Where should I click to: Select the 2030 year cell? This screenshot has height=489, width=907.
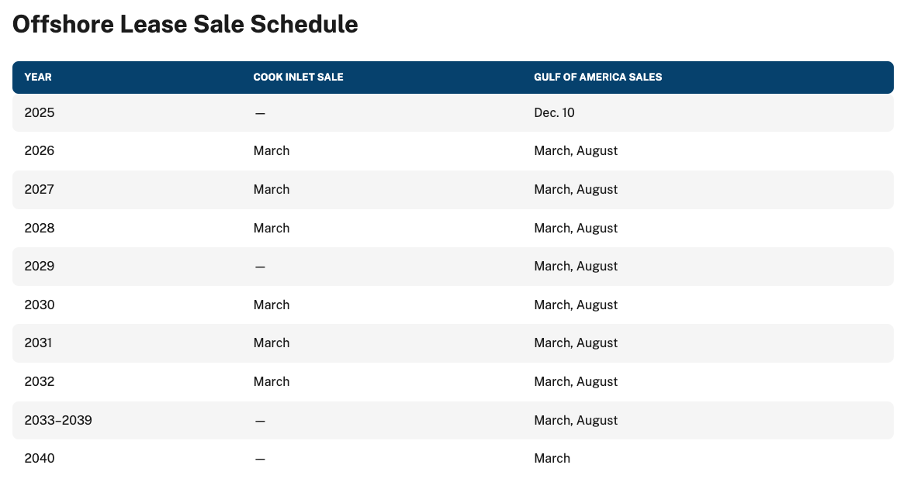(40, 305)
